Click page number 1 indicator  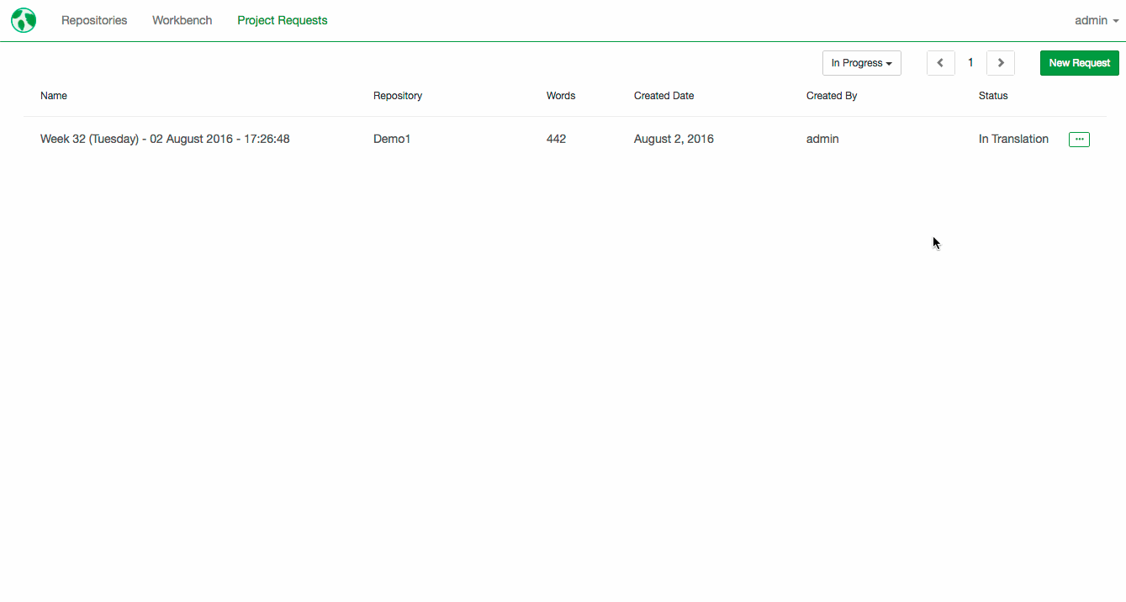coord(970,63)
